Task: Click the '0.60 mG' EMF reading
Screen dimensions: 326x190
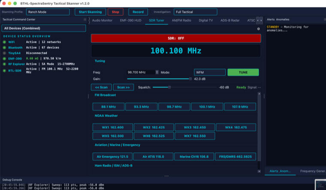Action: pyautogui.click(x=32, y=59)
